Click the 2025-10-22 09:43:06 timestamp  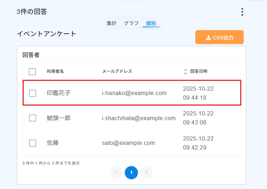point(198,118)
